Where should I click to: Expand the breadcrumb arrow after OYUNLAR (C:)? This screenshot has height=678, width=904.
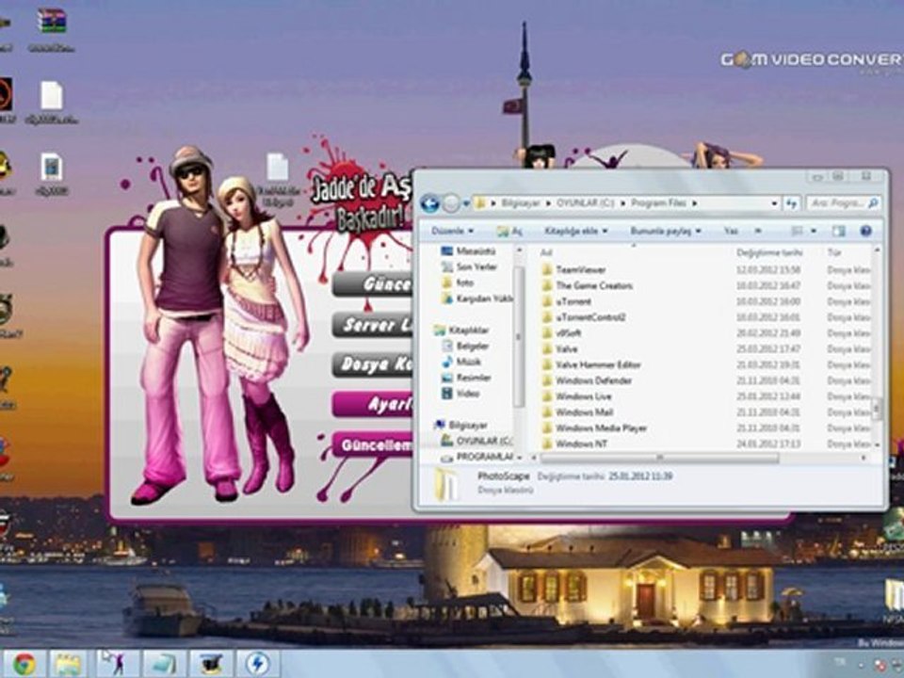[x=622, y=203]
